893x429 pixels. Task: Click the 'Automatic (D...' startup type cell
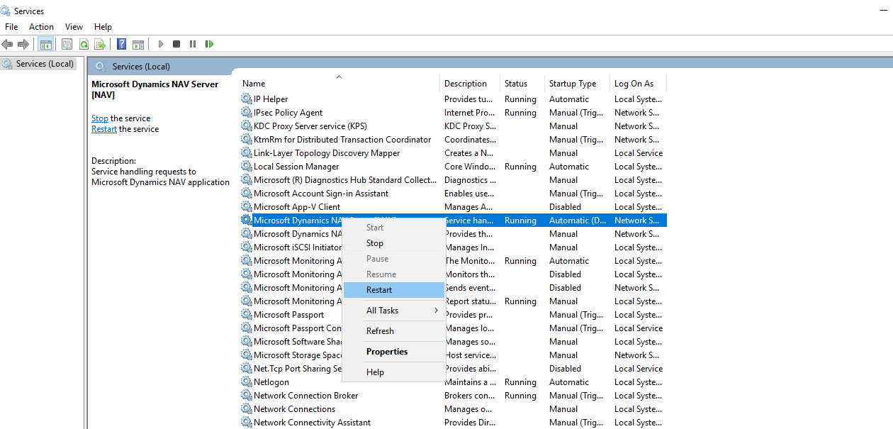click(x=578, y=221)
